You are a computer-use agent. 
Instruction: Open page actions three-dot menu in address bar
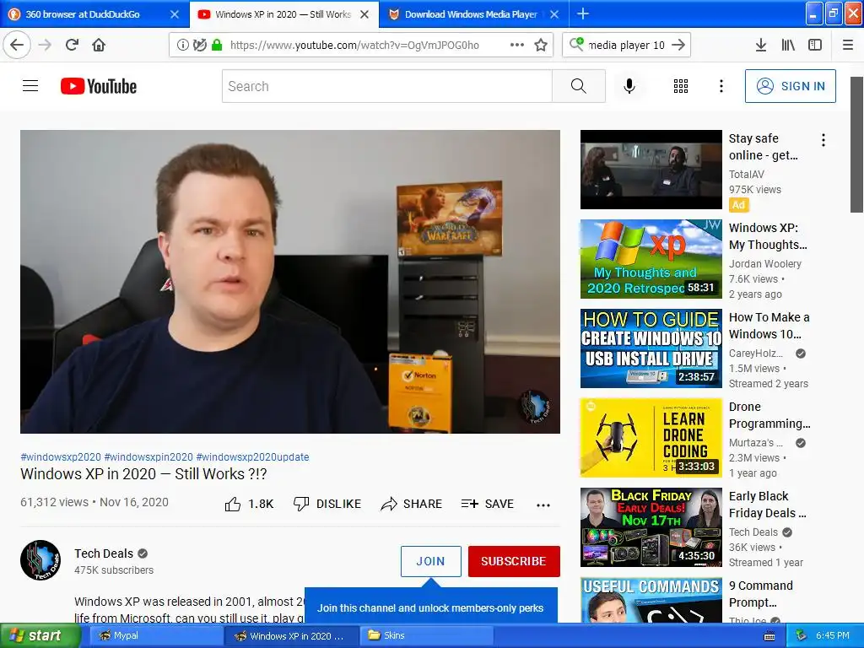(x=517, y=45)
